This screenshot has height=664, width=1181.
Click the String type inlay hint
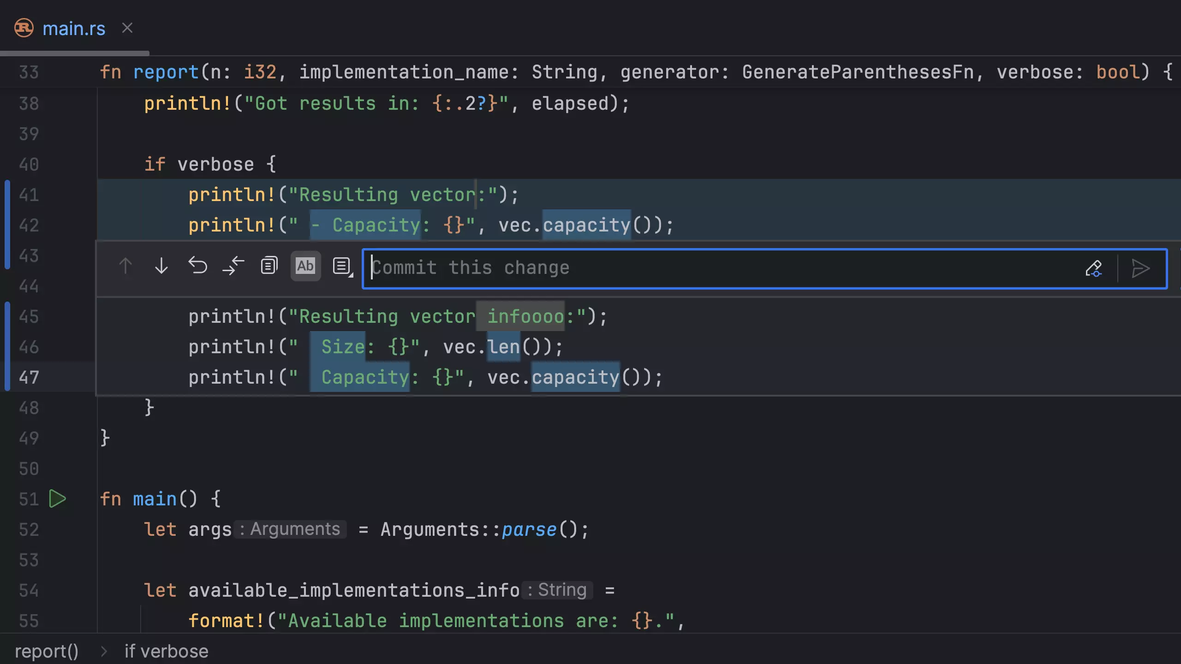(557, 590)
